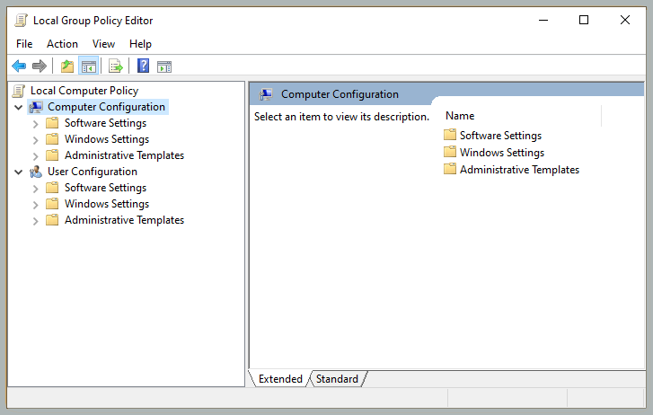Open the Action menu
The image size is (653, 415).
[62, 44]
